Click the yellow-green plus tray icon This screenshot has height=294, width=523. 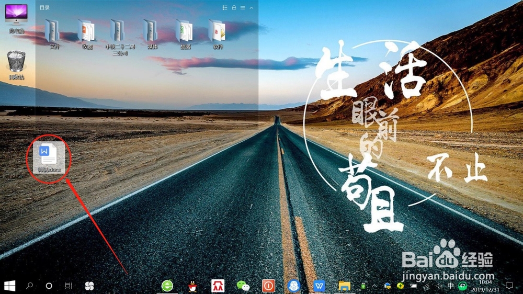(400, 286)
